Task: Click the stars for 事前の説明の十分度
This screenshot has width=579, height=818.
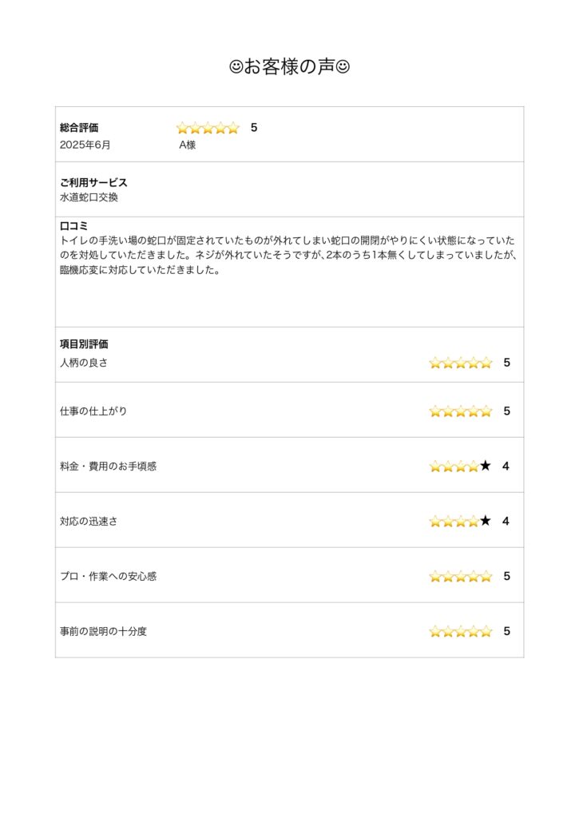Action: pyautogui.click(x=460, y=631)
